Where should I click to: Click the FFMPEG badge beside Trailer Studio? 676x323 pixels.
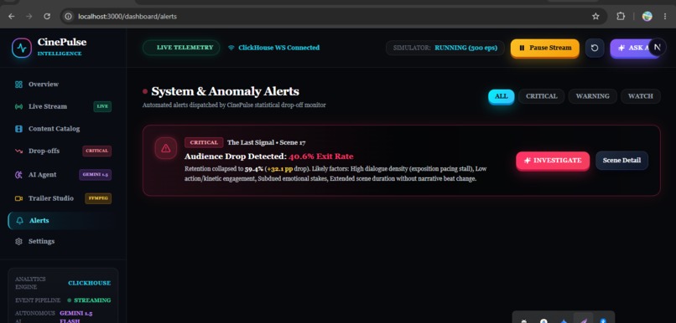tap(98, 198)
